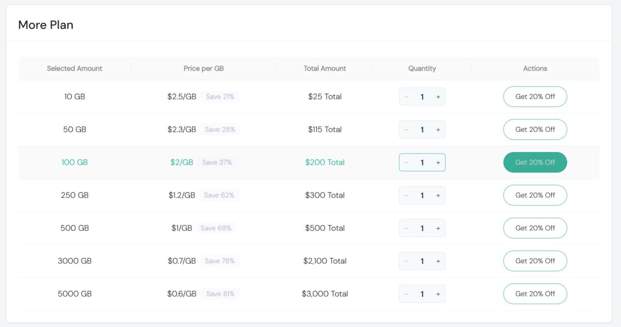Screen dimensions: 621x327
Task: Select the 3000 GB amount cell
Action: [75, 261]
